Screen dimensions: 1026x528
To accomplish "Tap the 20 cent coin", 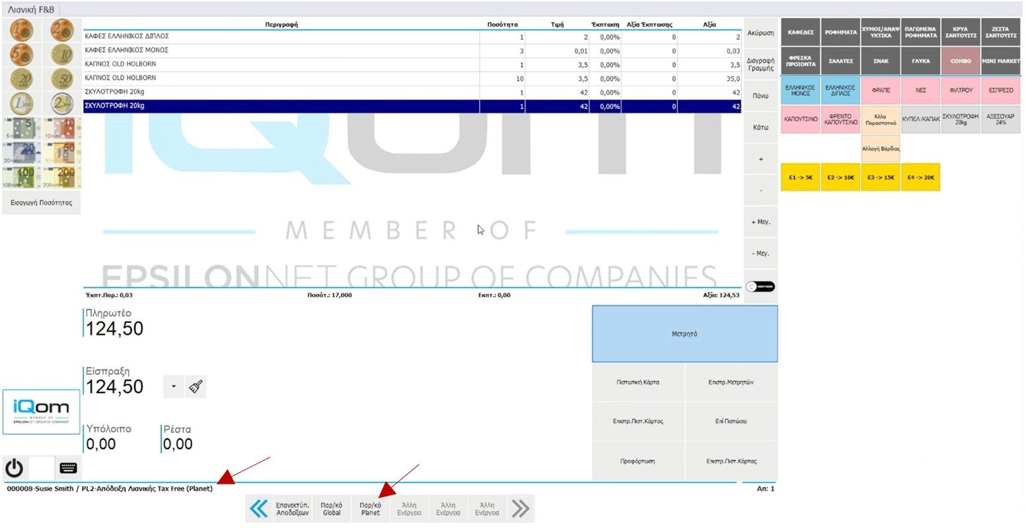I will (x=21, y=79).
